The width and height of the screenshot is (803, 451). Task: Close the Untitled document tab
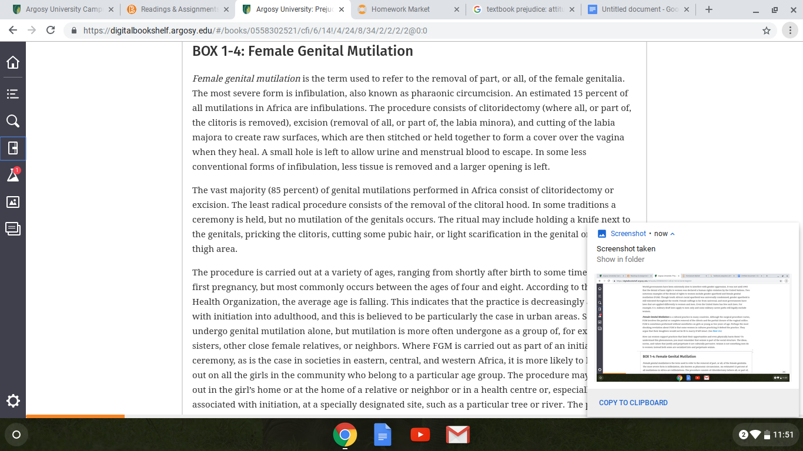(x=688, y=9)
